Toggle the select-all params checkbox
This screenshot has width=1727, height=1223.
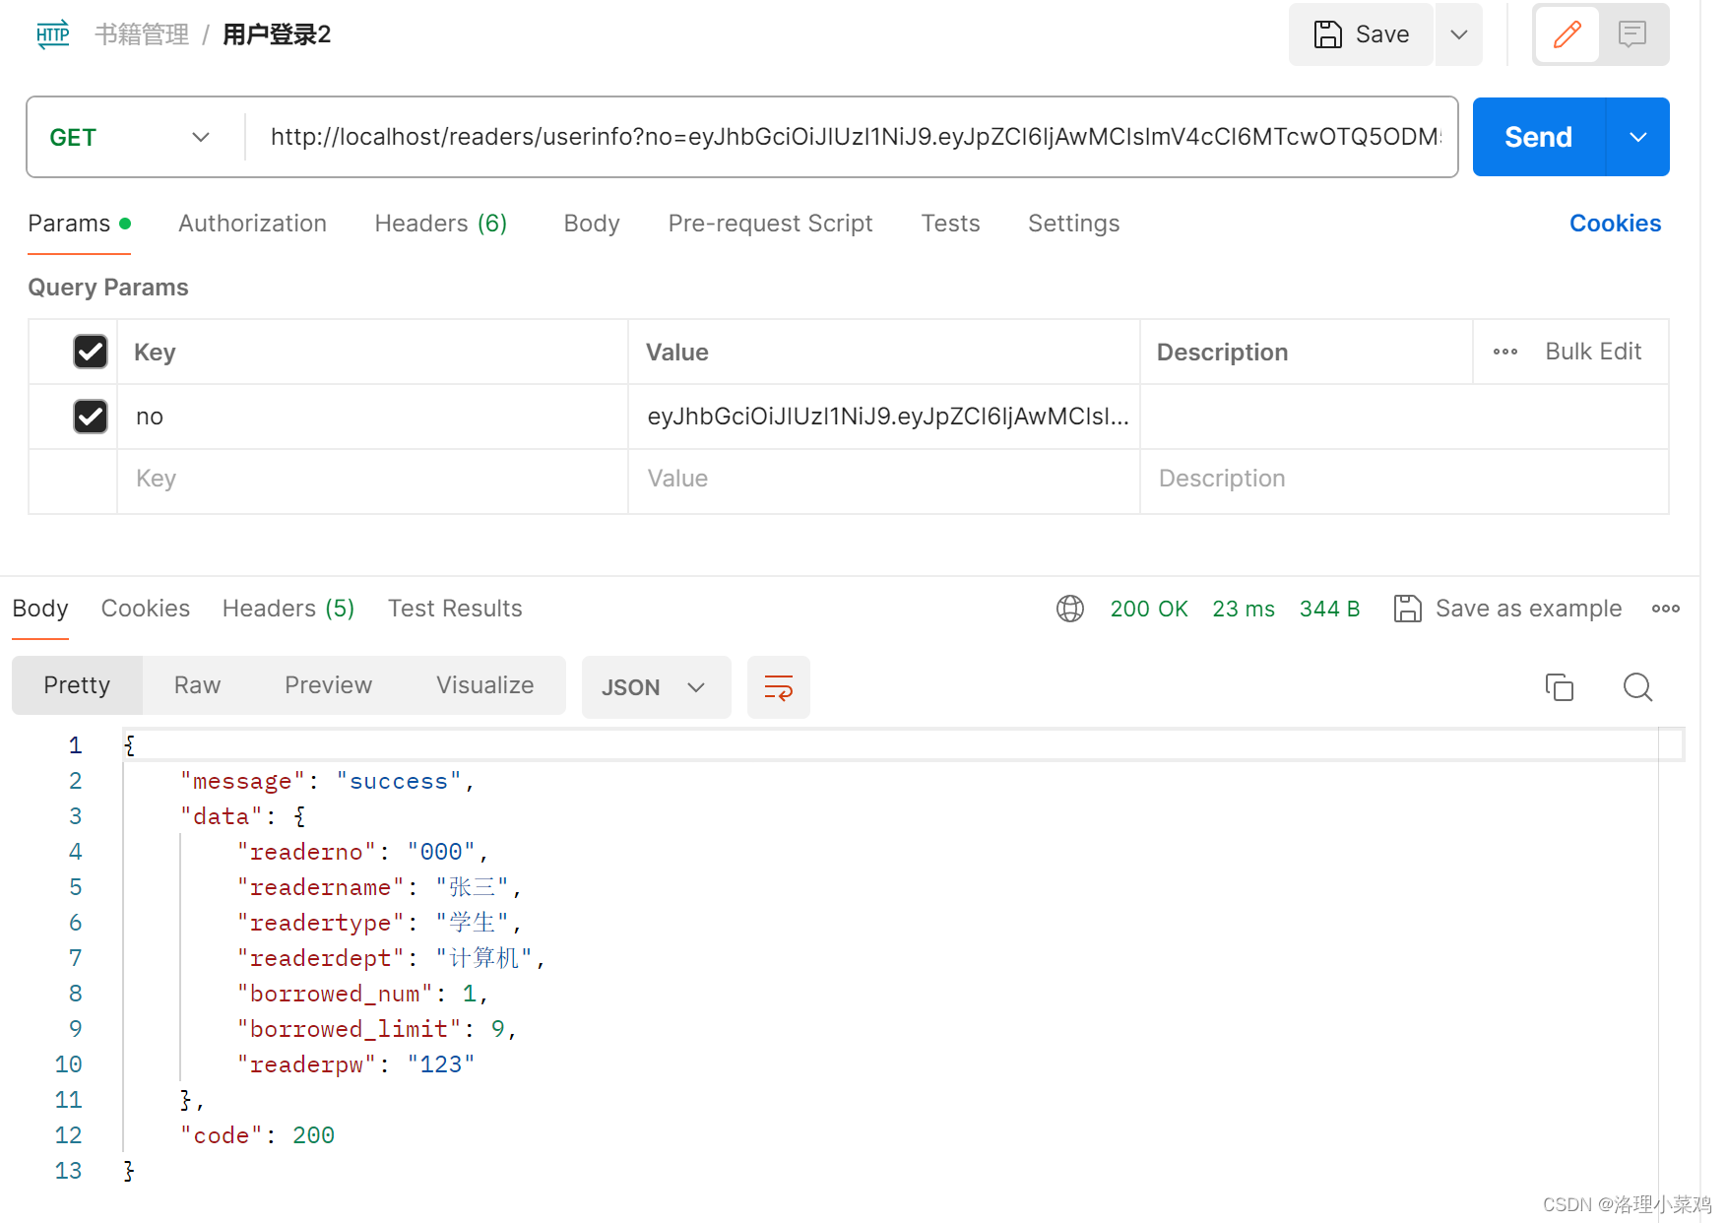point(91,352)
